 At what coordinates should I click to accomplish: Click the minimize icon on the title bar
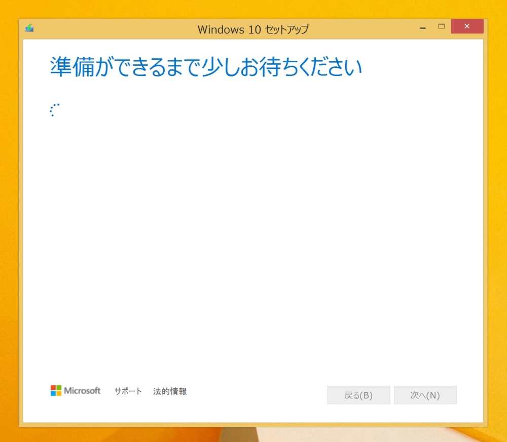click(x=422, y=26)
